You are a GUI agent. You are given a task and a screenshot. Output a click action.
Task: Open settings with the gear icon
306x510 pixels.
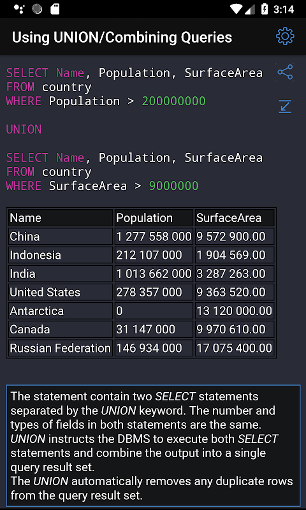click(285, 36)
